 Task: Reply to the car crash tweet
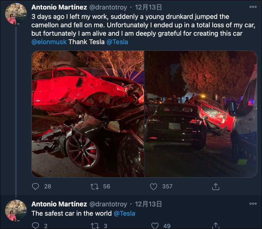pos(36,186)
